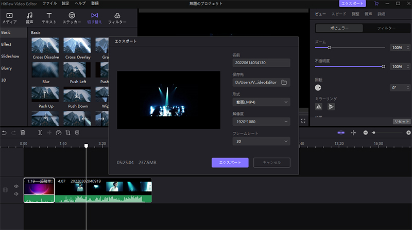This screenshot has width=412, height=230.
Task: Click the folder icon to browse save location
Action: 284,82
